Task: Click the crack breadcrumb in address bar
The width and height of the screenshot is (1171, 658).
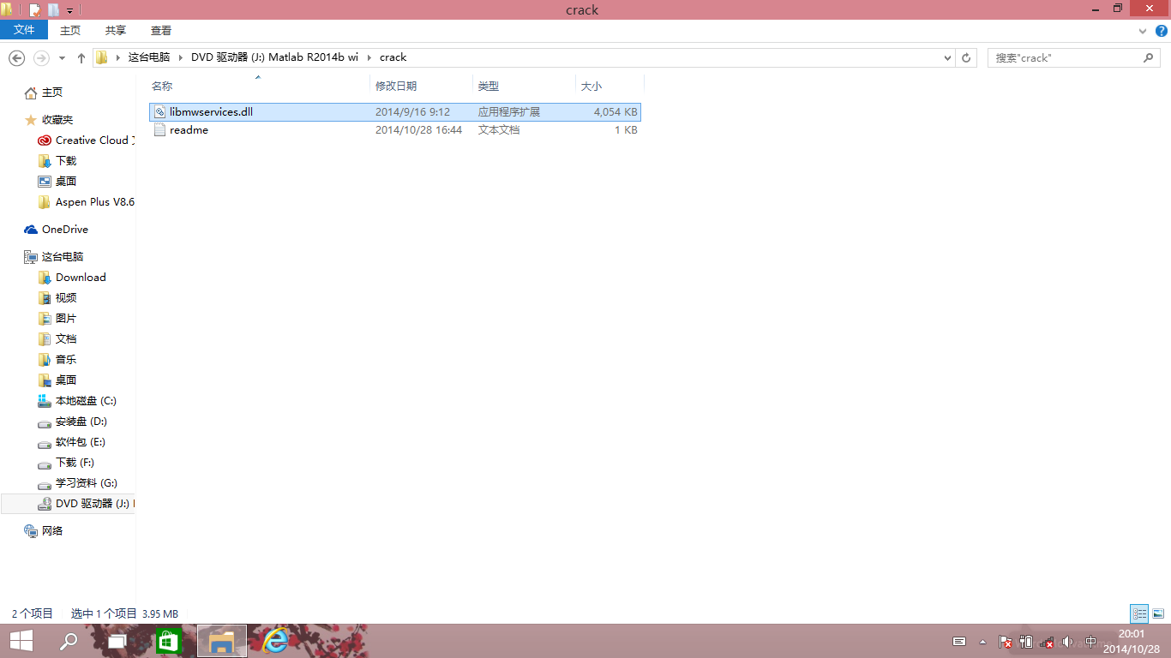Action: [x=393, y=57]
